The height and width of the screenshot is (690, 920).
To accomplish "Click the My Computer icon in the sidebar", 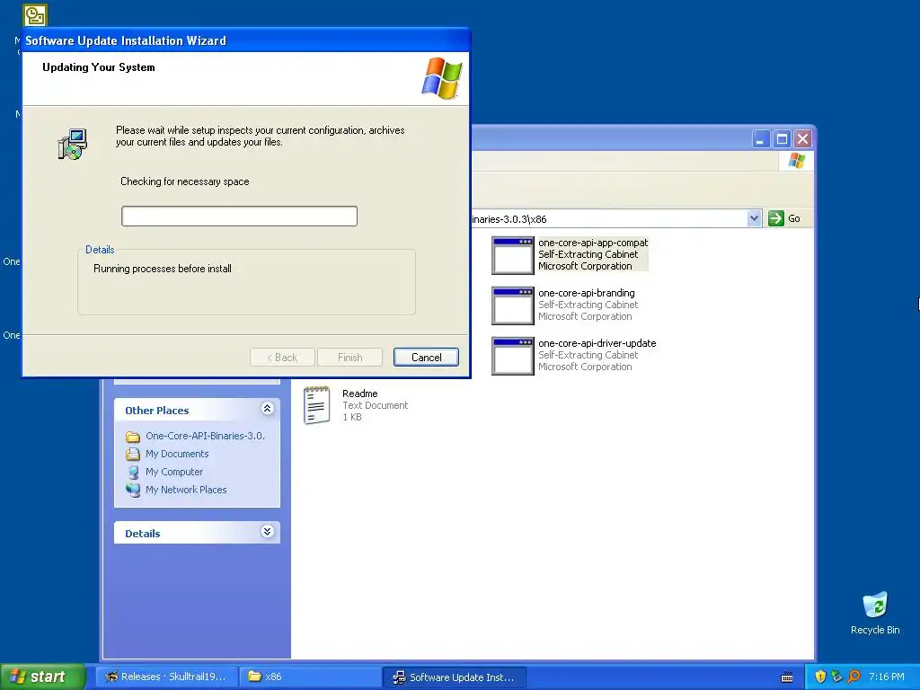I will (x=133, y=472).
